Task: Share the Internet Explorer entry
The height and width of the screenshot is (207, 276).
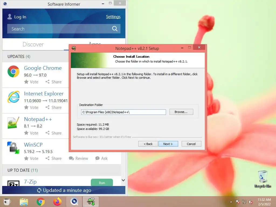Action: (54, 107)
